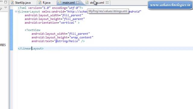Click the XML file icon on strings.xml tab
This screenshot has width=193, height=109.
(87, 2)
